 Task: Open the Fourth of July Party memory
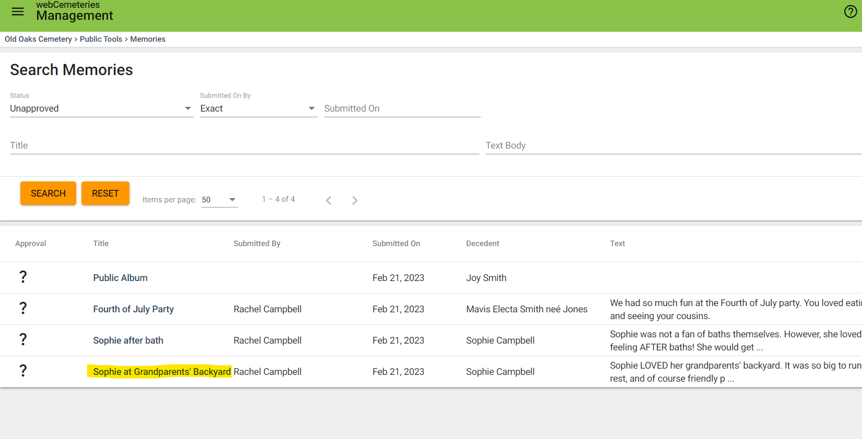[134, 309]
